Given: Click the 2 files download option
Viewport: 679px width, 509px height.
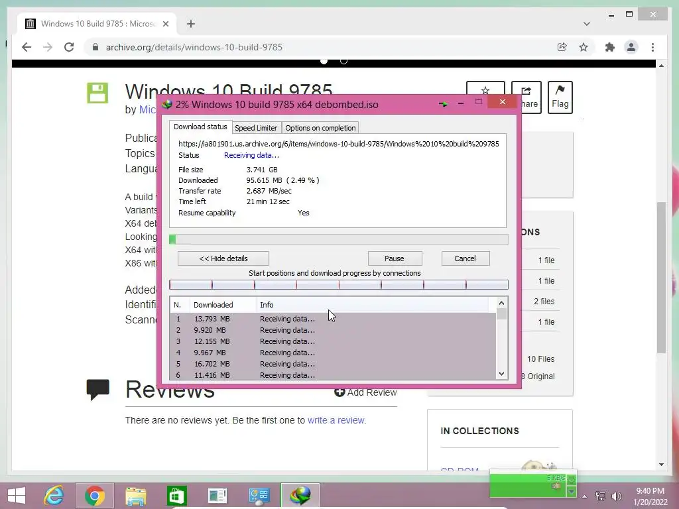Looking at the screenshot, I should pyautogui.click(x=544, y=302).
